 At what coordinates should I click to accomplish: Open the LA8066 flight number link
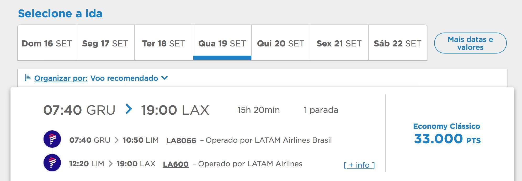coord(181,141)
